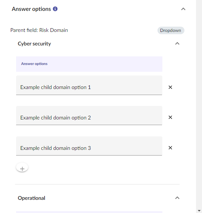202x213 pixels.
Task: Edit the Example child domain option 1 field
Action: point(89,85)
